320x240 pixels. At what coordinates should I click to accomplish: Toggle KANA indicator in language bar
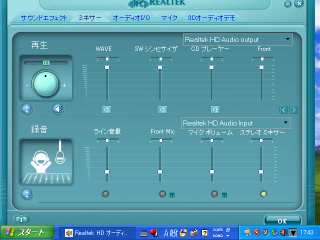point(218,235)
